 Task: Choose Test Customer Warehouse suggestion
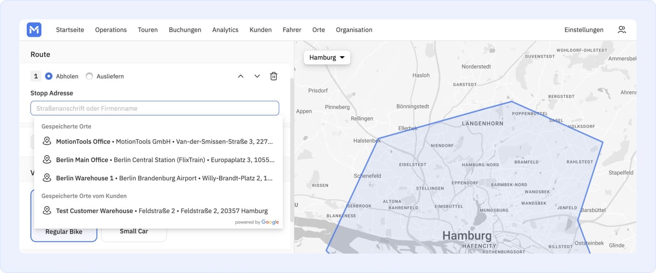point(158,211)
